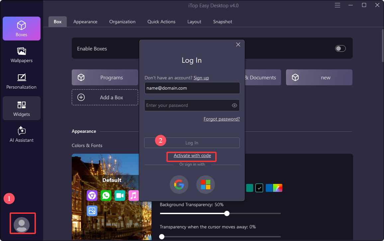This screenshot has height=241, width=384.
Task: Toggle the Enable Boxes switch
Action: [340, 49]
